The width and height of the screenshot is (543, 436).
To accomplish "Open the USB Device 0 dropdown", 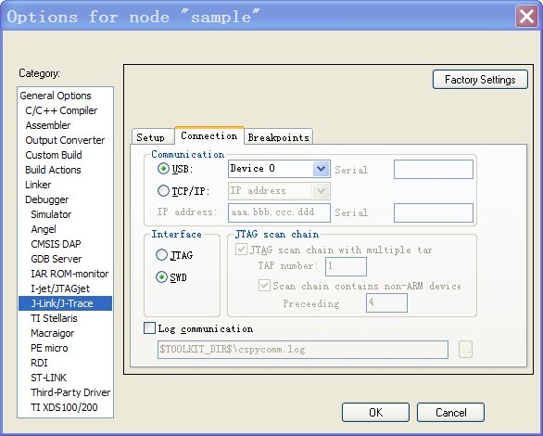I will [x=321, y=169].
